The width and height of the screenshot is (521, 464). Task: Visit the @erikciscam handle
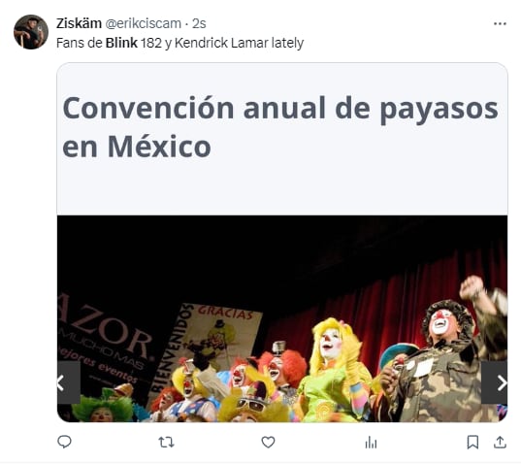coord(144,23)
